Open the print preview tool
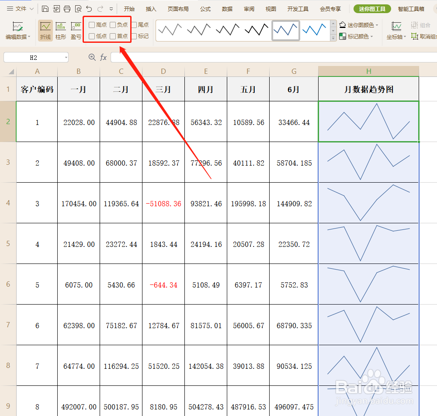The height and width of the screenshot is (416, 437). coord(78,8)
